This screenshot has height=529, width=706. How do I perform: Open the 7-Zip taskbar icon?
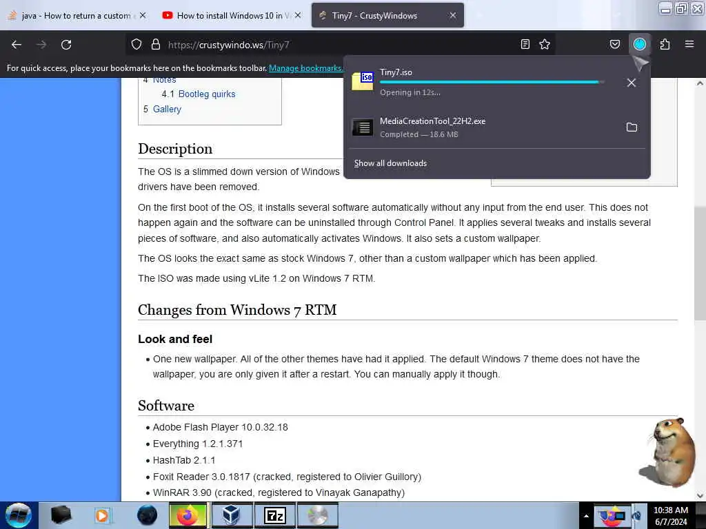[x=274, y=515]
